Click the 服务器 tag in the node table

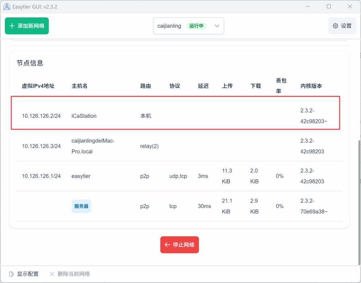[x=81, y=206]
